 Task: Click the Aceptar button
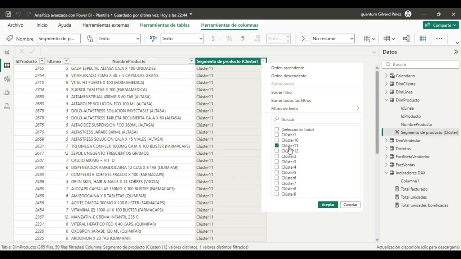coord(328,205)
